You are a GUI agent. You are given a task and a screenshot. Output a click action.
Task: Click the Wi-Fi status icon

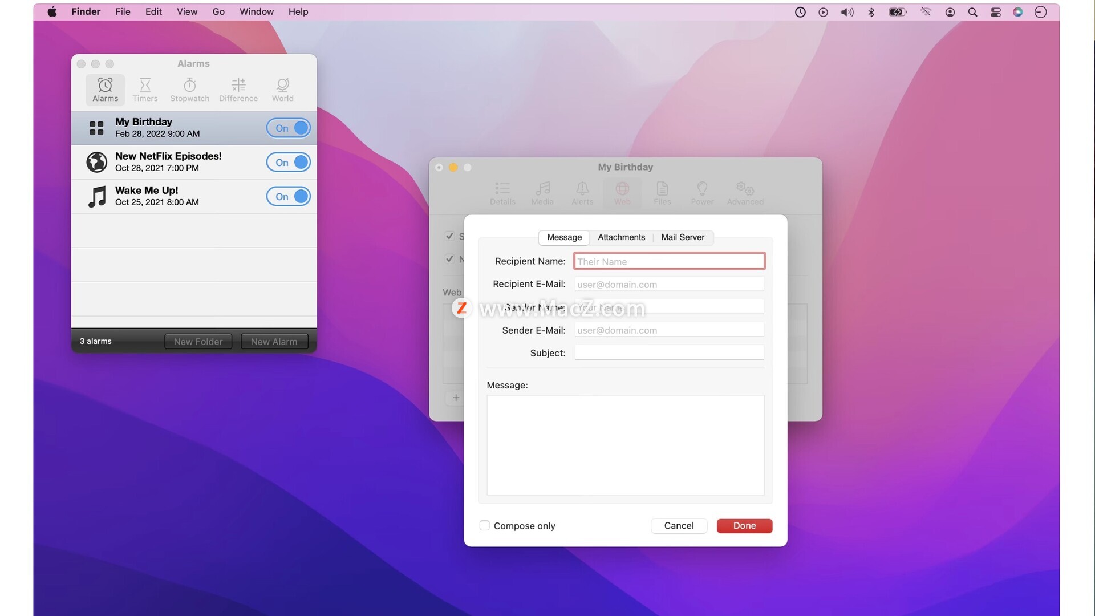coord(926,12)
